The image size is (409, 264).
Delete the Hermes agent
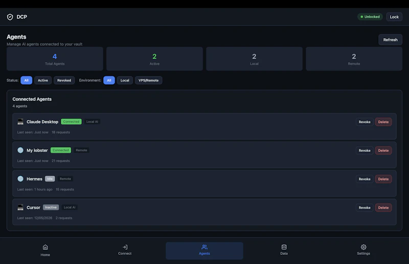pyautogui.click(x=383, y=179)
